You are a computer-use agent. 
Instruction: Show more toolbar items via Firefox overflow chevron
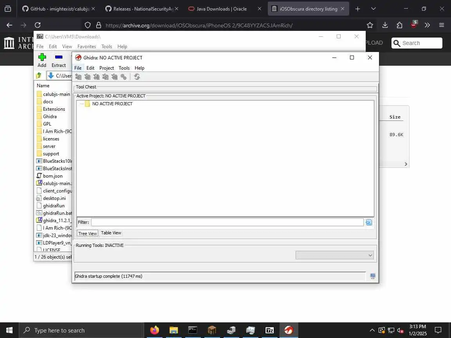tap(427, 25)
